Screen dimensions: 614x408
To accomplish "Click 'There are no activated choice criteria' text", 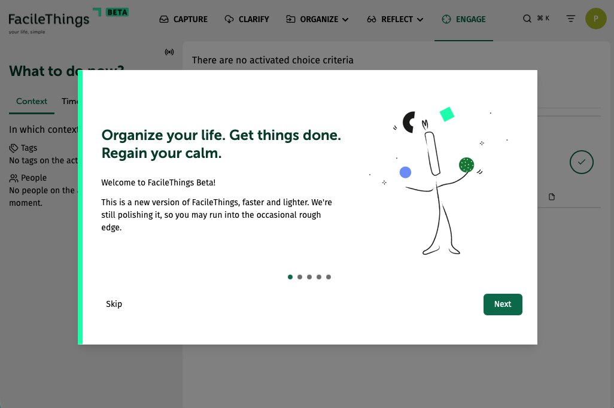I will (x=272, y=60).
